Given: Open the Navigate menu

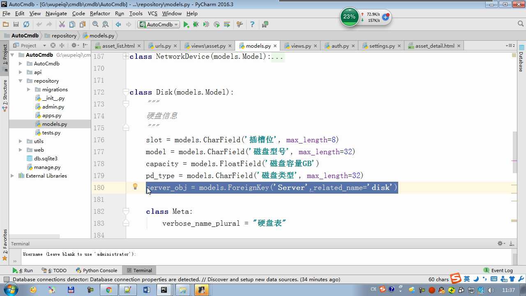Looking at the screenshot, I should [x=56, y=14].
